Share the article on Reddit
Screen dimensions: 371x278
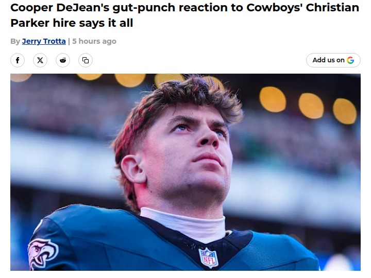(x=63, y=60)
